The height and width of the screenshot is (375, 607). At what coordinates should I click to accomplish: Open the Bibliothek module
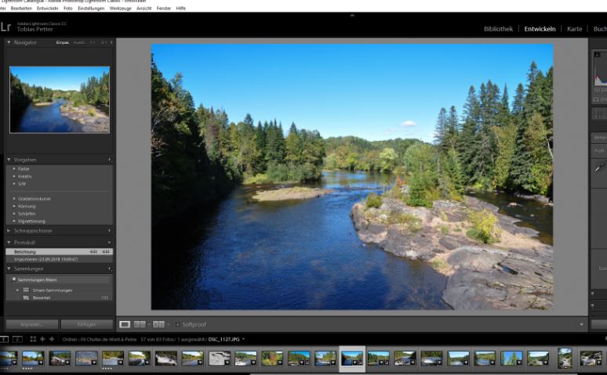point(498,29)
